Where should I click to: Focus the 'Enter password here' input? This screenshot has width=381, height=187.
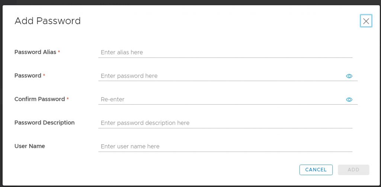[221, 76]
